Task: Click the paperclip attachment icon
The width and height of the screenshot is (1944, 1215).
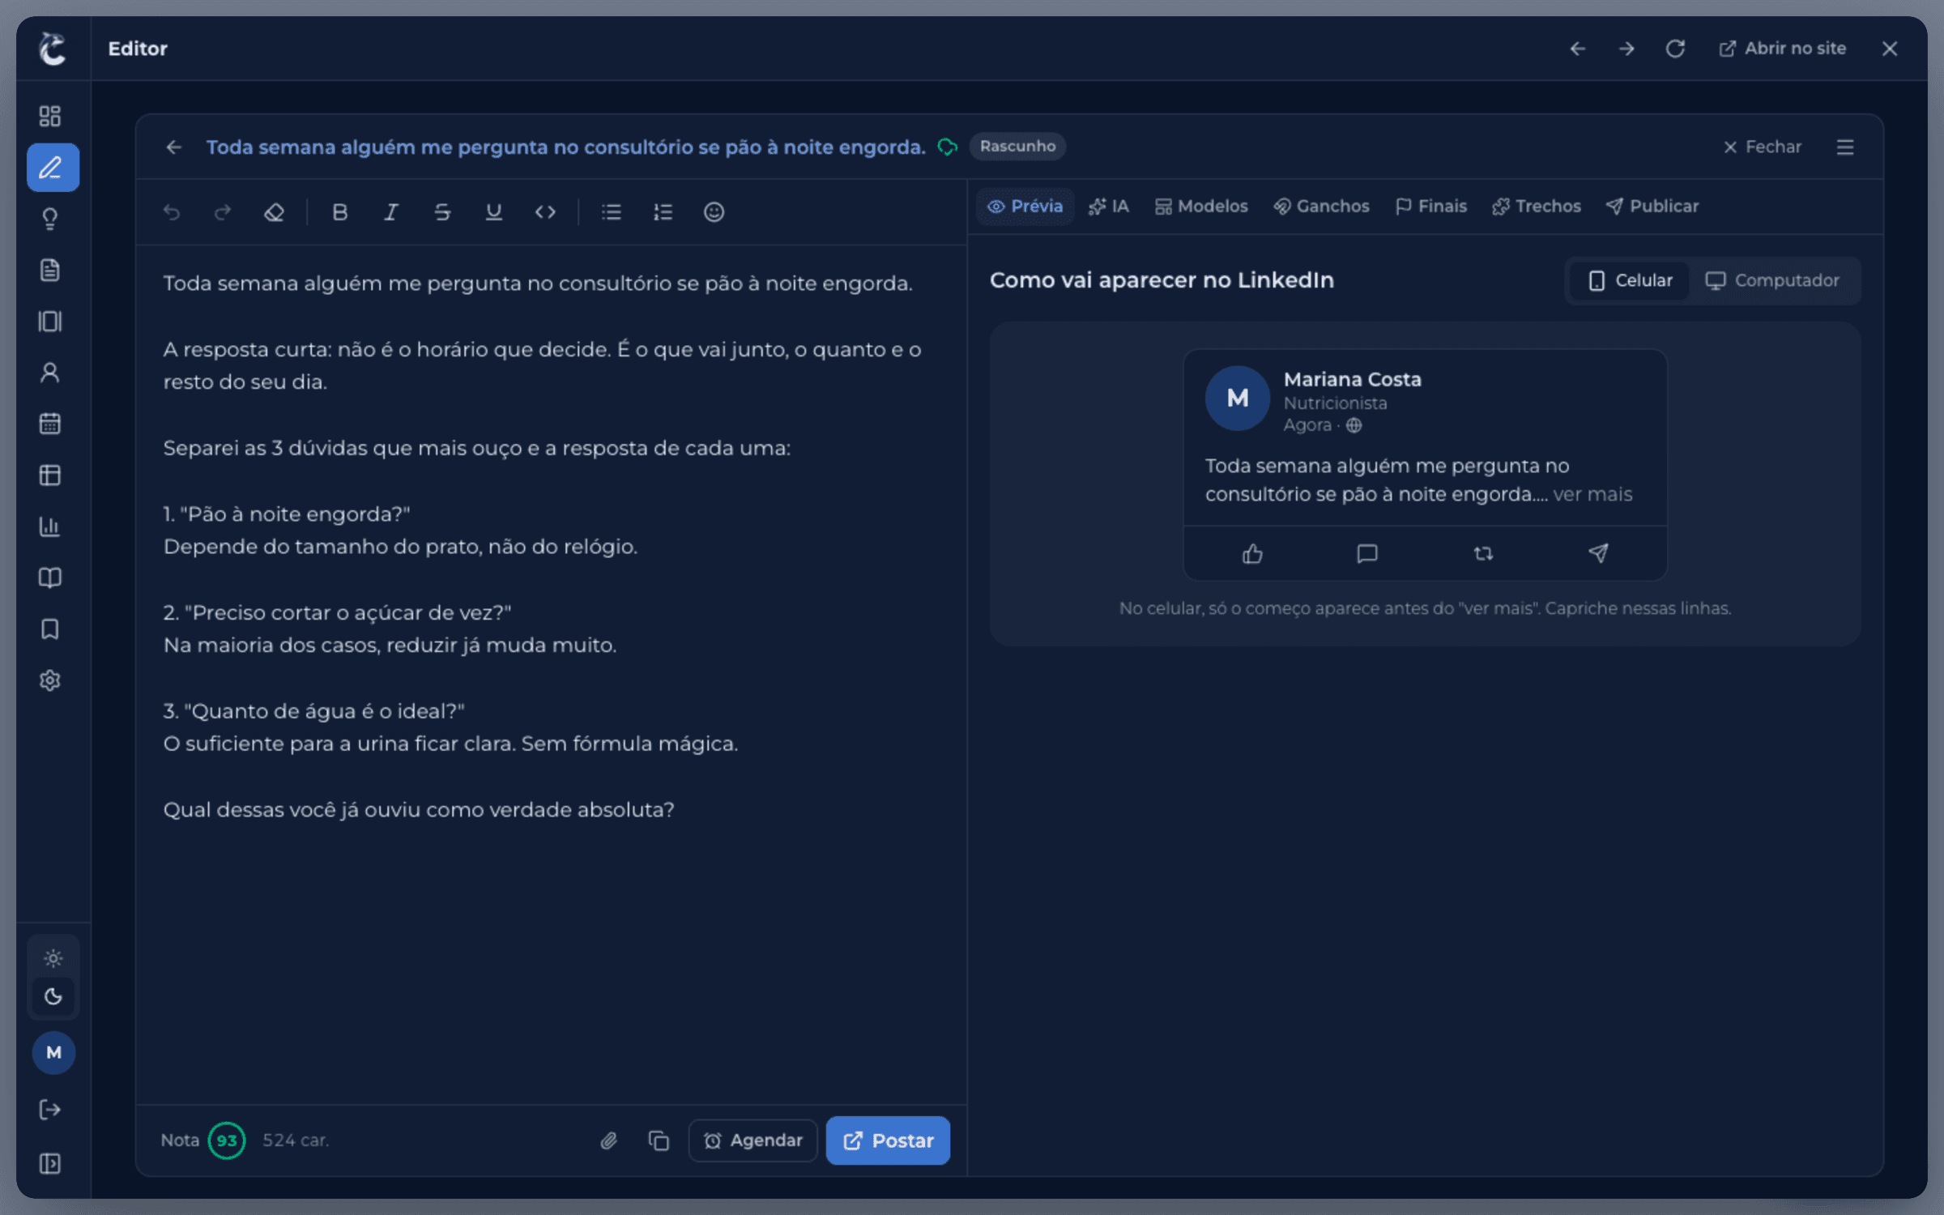Action: pyautogui.click(x=608, y=1140)
